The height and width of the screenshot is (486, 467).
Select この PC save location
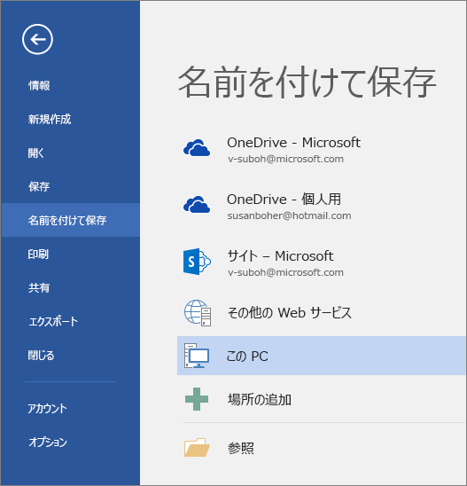[322, 356]
